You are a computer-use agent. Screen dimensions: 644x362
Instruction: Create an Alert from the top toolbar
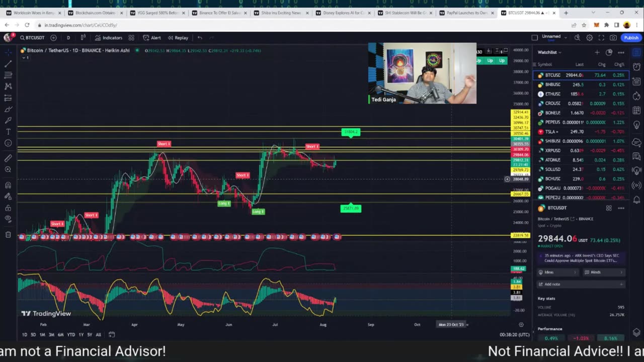152,38
